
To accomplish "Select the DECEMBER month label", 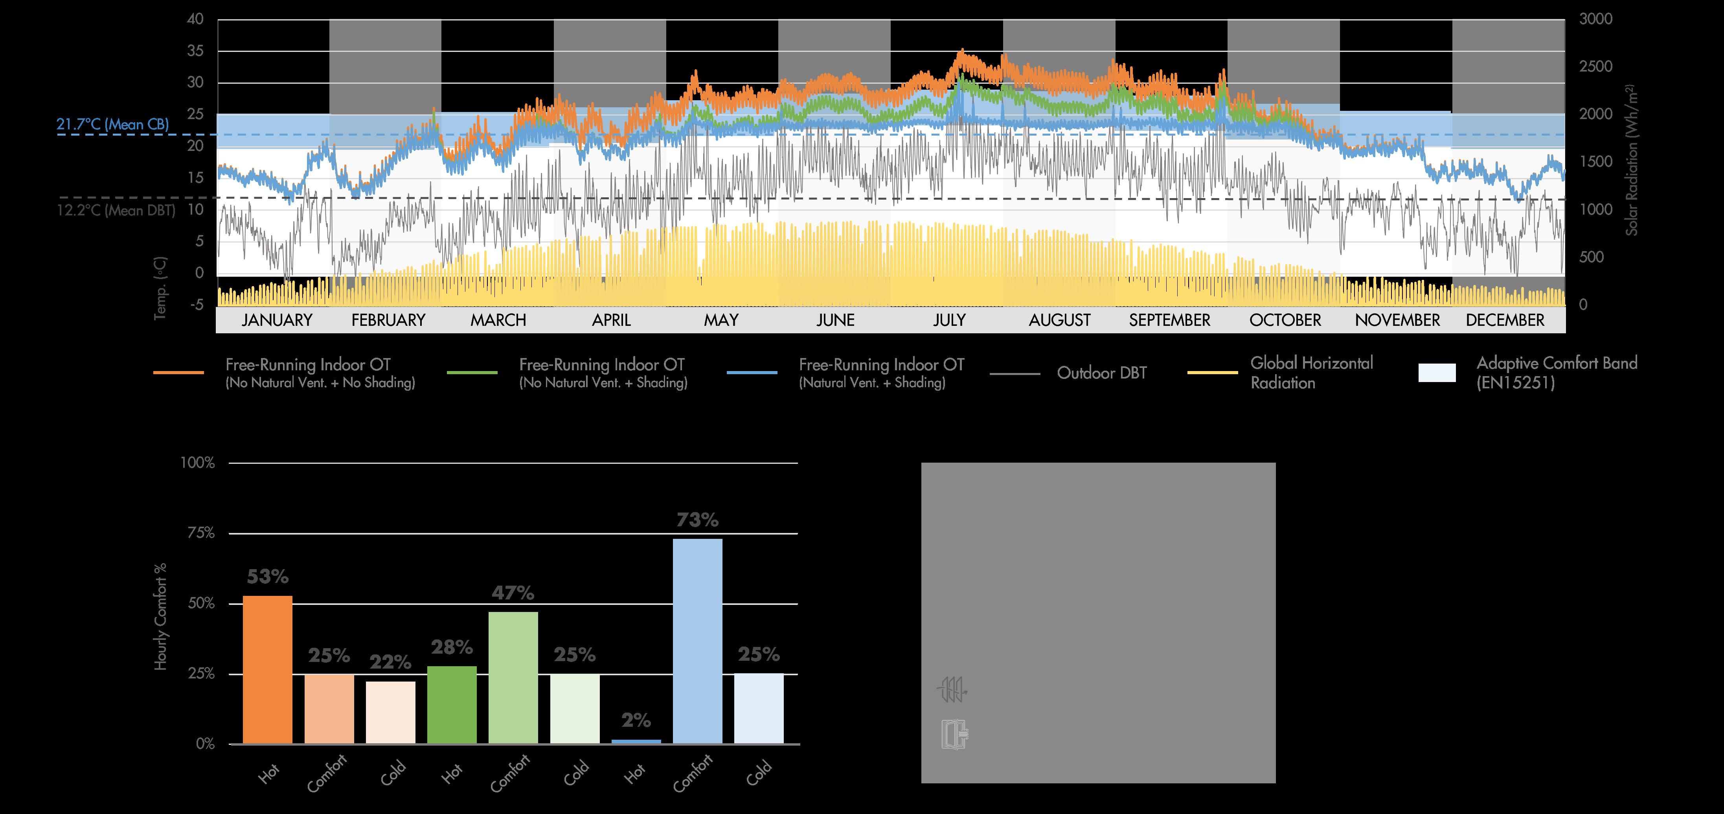I will 1505,320.
